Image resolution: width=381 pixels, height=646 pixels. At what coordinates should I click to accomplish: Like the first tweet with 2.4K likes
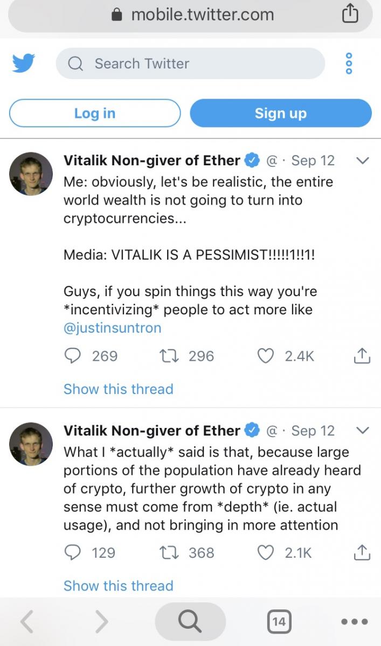(x=265, y=356)
